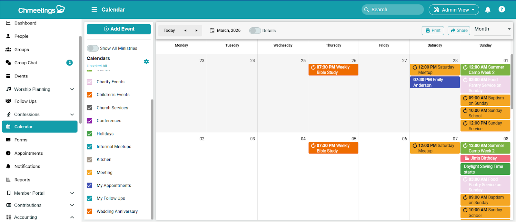
Task: Check the Charity Events checkbox
Action: click(90, 82)
